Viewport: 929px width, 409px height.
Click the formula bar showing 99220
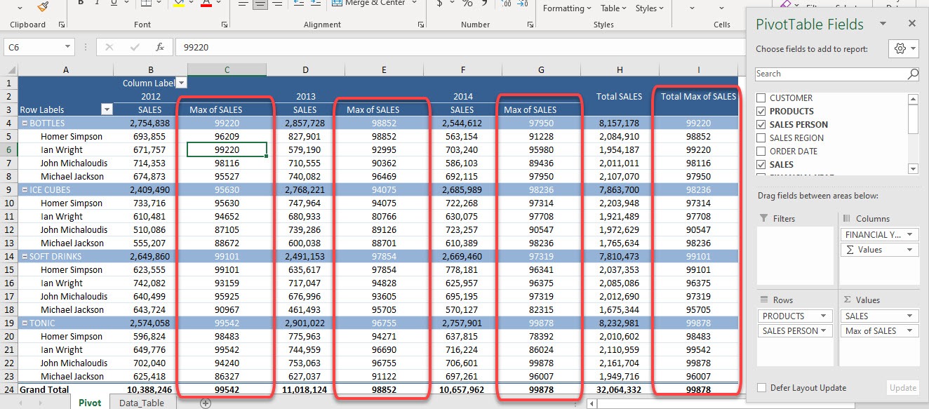click(x=460, y=47)
